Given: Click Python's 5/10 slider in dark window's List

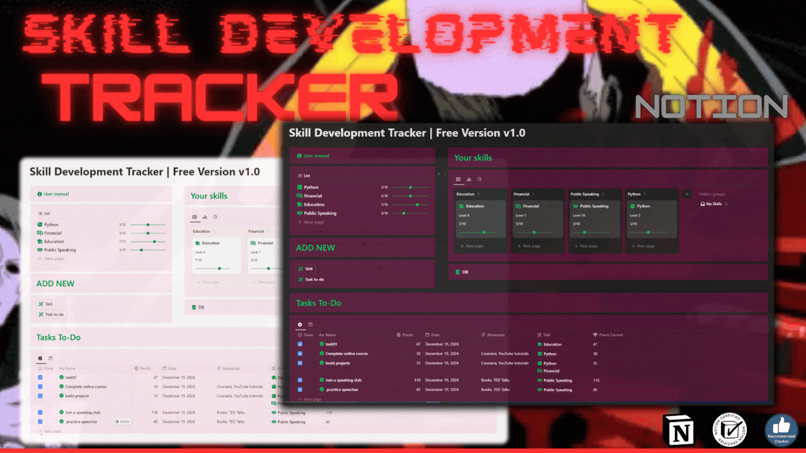Looking at the screenshot, I should point(410,187).
